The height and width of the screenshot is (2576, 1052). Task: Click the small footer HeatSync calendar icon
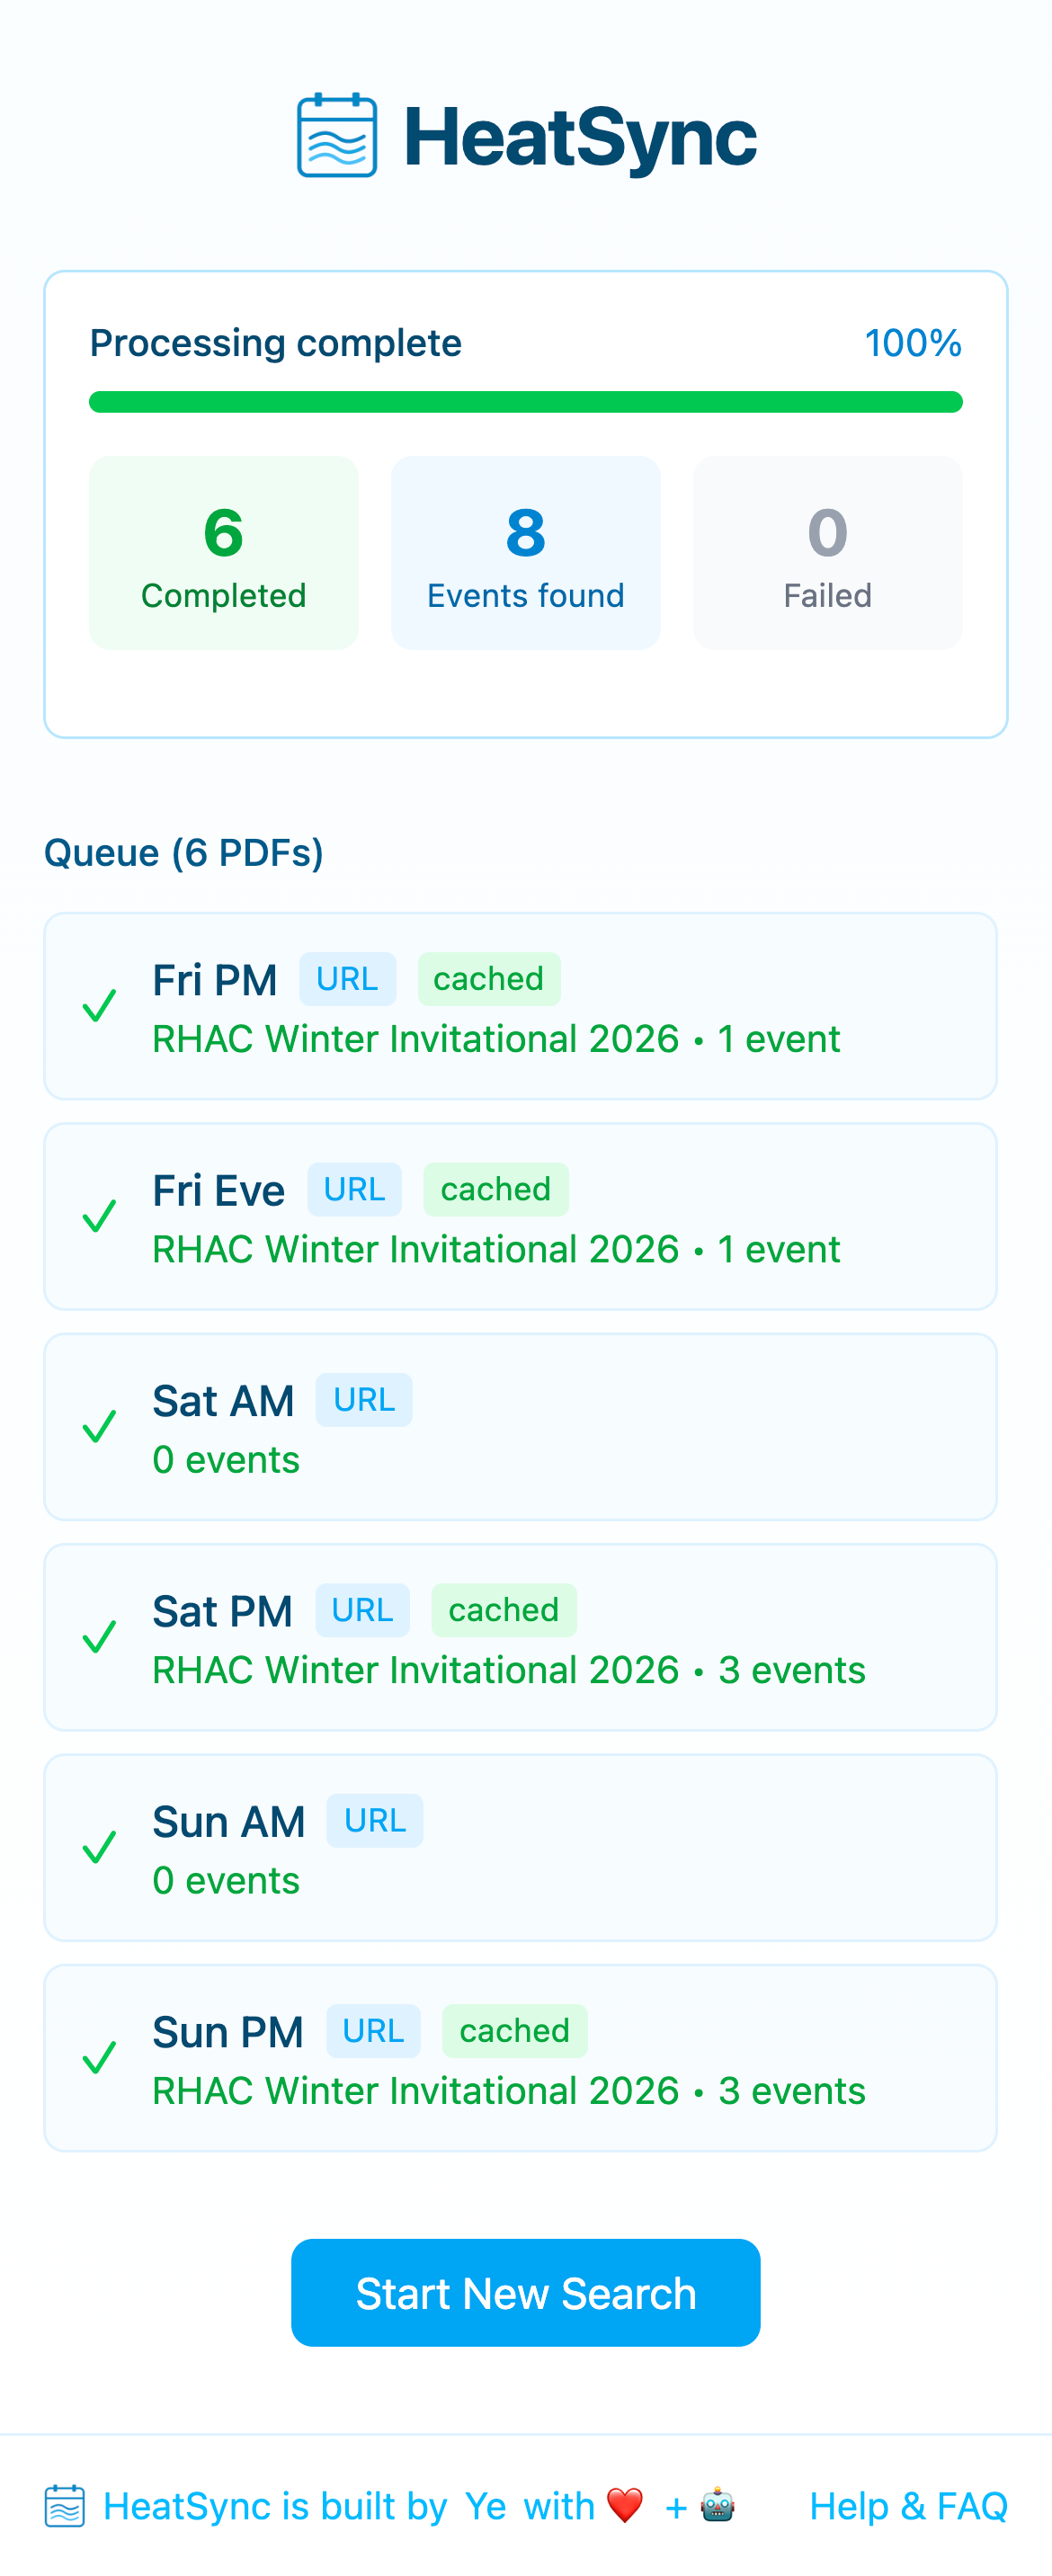[x=65, y=2506]
